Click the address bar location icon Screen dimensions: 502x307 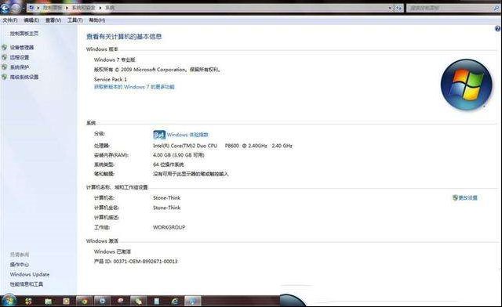31,7
